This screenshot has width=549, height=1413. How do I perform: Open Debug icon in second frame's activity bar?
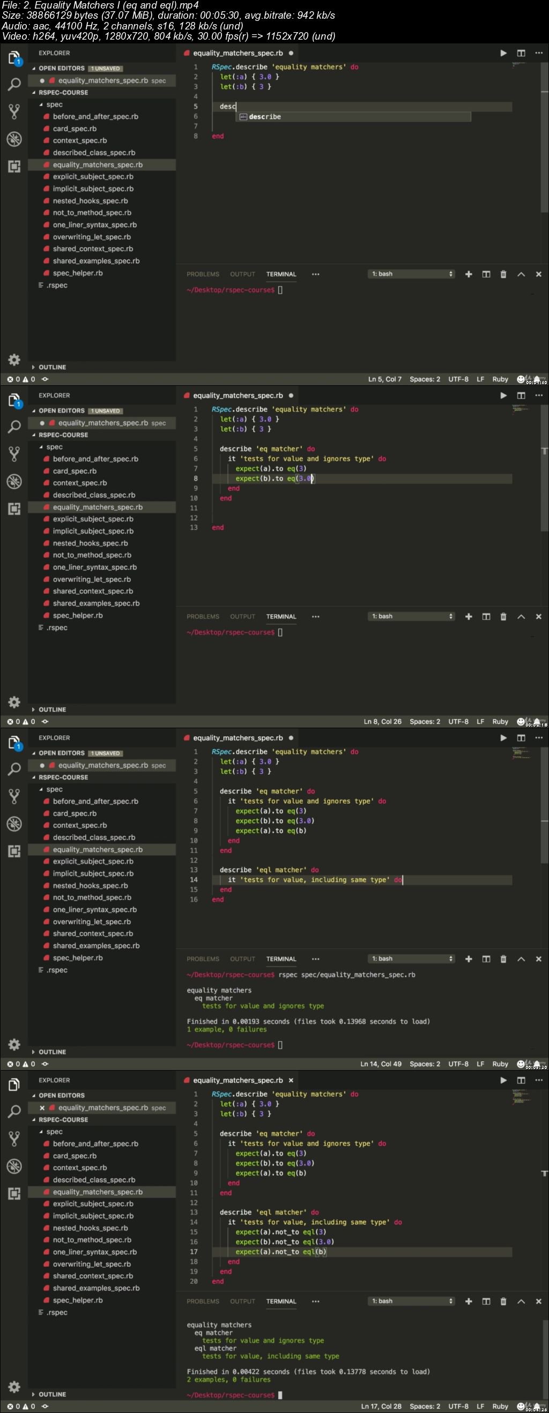click(x=14, y=482)
